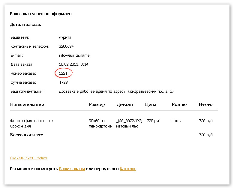Click the phone number '3200694'
The image size is (234, 189).
click(66, 46)
